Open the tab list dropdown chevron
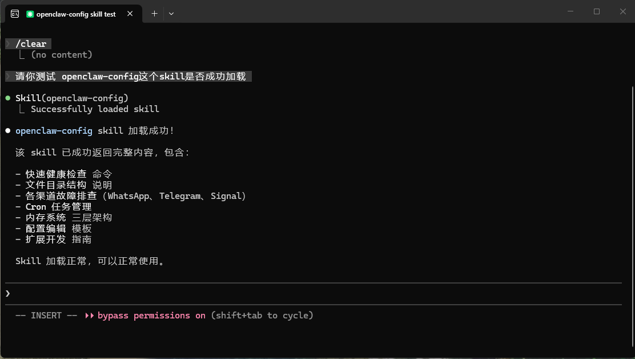 tap(171, 13)
